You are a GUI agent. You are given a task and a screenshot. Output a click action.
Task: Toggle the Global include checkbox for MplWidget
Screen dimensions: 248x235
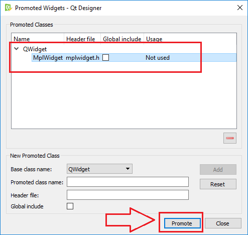[x=105, y=57]
